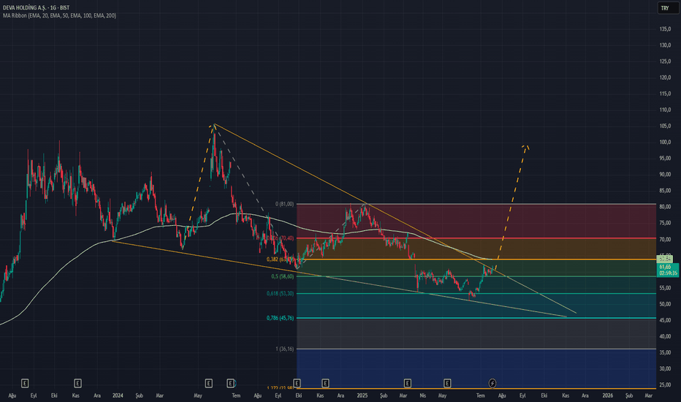Click the 50,00 price scale label
Viewport: 681px width, 402px height.
(665, 304)
